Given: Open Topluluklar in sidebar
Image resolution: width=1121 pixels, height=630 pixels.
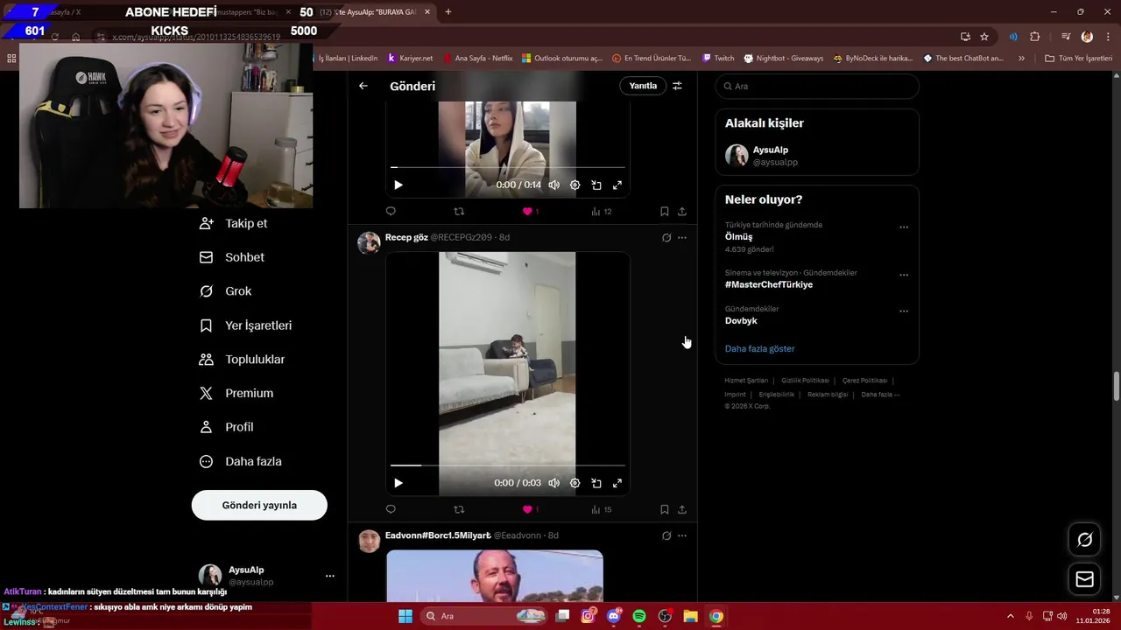Looking at the screenshot, I should 243,360.
